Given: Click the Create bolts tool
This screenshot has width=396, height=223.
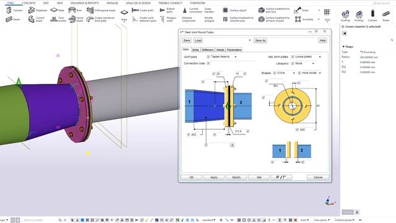Looking at the screenshot, I should pos(143,11).
